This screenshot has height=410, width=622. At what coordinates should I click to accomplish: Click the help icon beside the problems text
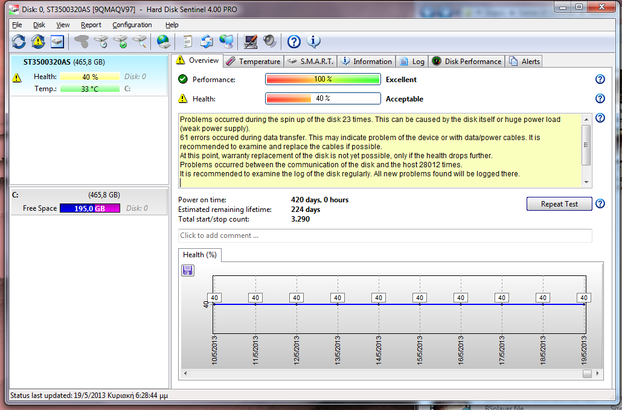point(600,118)
